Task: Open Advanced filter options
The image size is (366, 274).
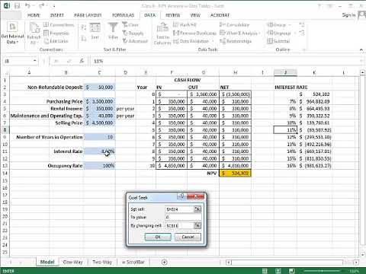Action: pyautogui.click(x=135, y=41)
